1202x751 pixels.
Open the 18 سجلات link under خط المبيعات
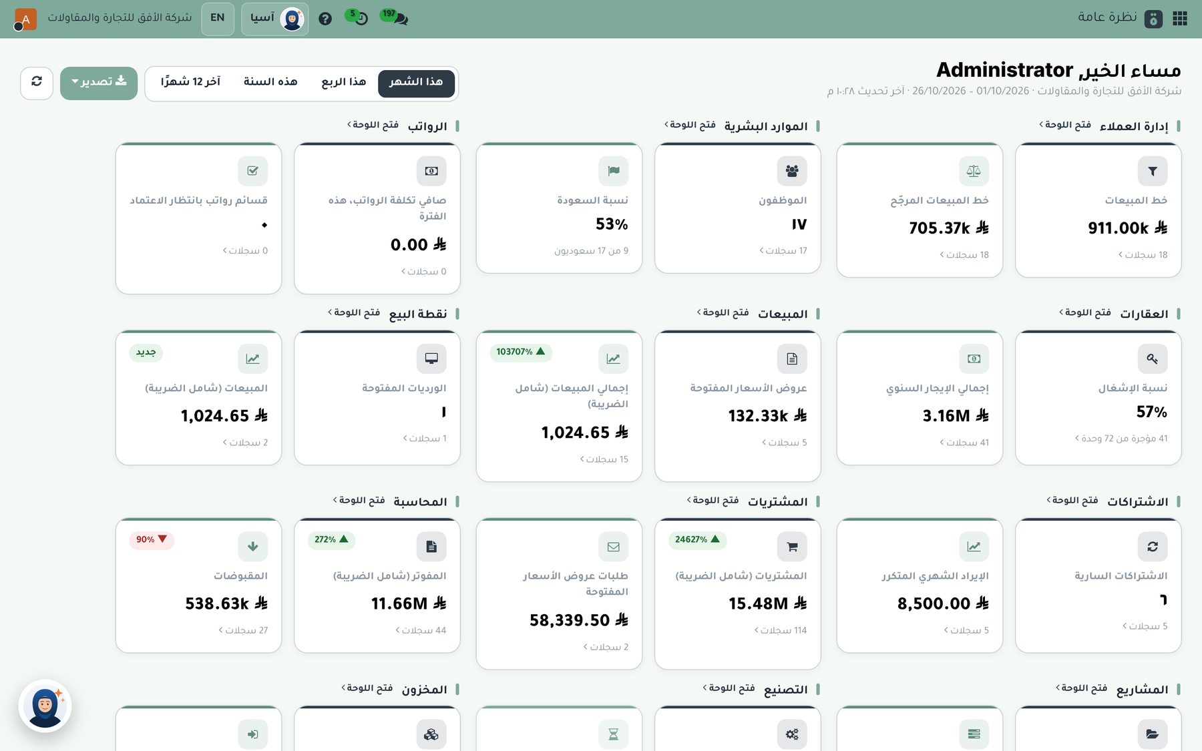(x=1143, y=254)
